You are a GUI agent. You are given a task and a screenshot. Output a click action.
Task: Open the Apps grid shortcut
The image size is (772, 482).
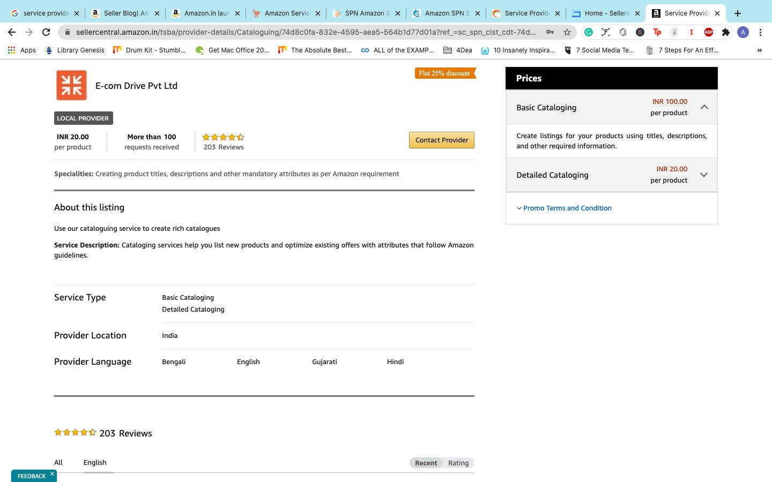21,50
